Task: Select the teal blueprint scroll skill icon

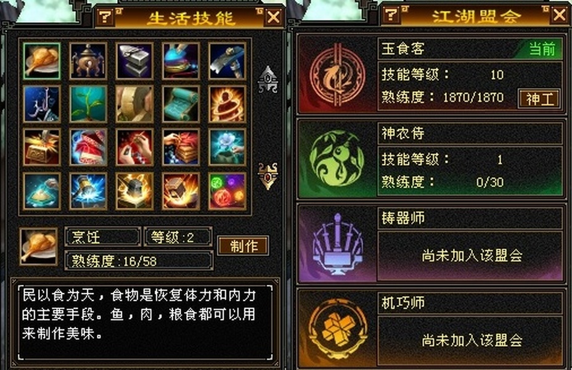Action: 181,104
